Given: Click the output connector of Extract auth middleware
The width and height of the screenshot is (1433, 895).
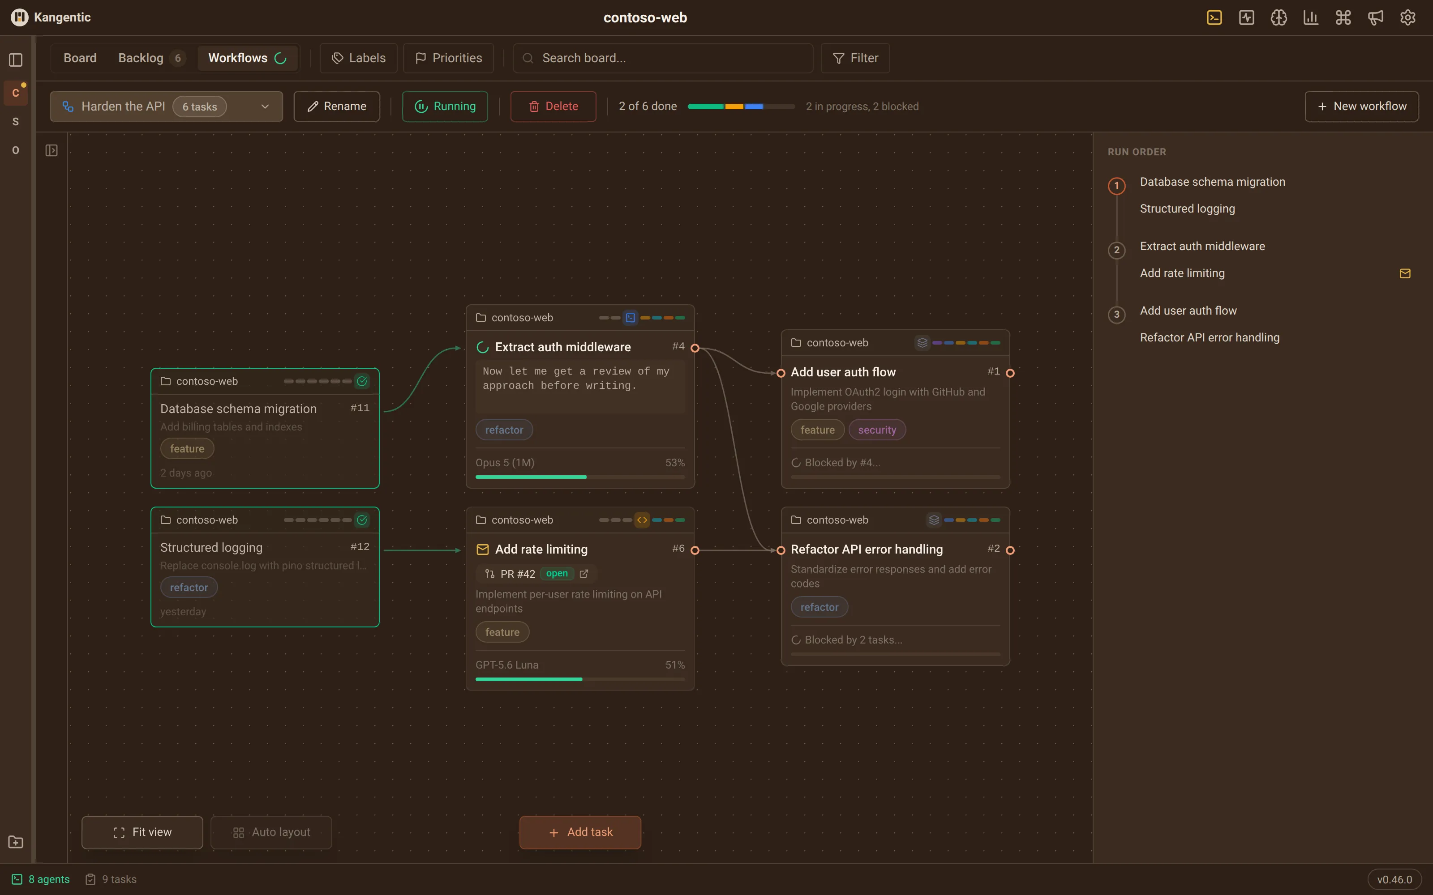Looking at the screenshot, I should tap(695, 348).
